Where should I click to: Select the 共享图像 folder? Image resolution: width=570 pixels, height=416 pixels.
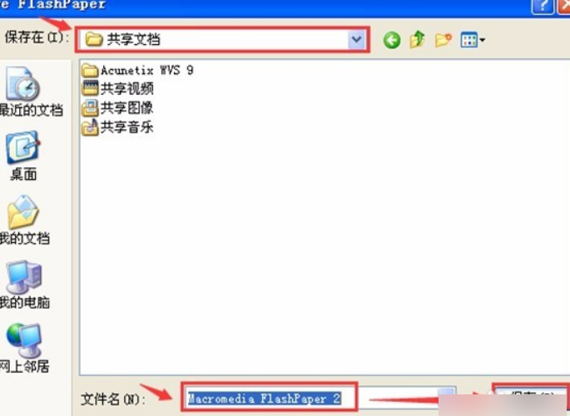117,107
